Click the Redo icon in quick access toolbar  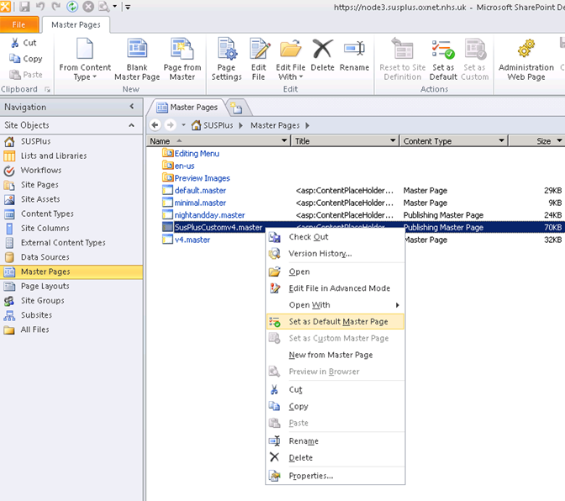coord(56,7)
